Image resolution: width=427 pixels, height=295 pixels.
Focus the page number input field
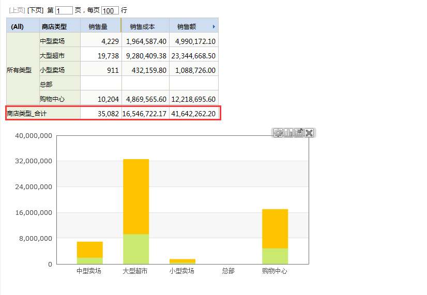(x=64, y=10)
